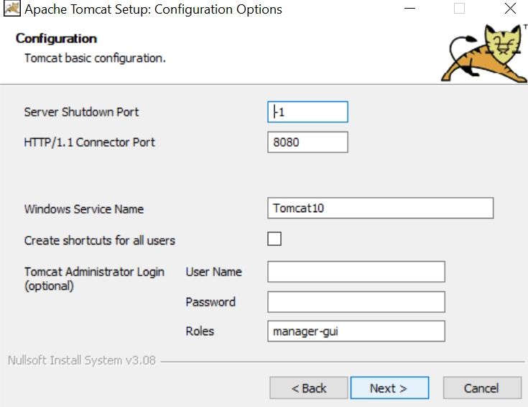Click the Apache Tomcat Setup window title
The width and height of the screenshot is (528, 407).
[153, 9]
